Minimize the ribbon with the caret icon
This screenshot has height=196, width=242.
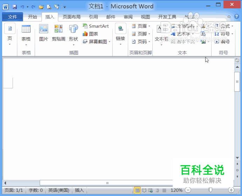[229, 17]
